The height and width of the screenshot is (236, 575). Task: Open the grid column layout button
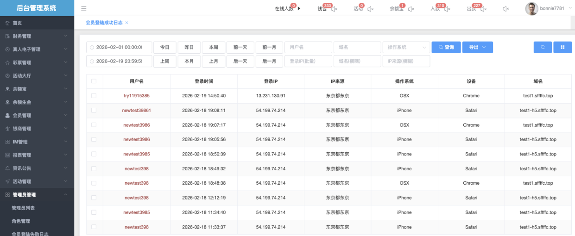point(562,47)
